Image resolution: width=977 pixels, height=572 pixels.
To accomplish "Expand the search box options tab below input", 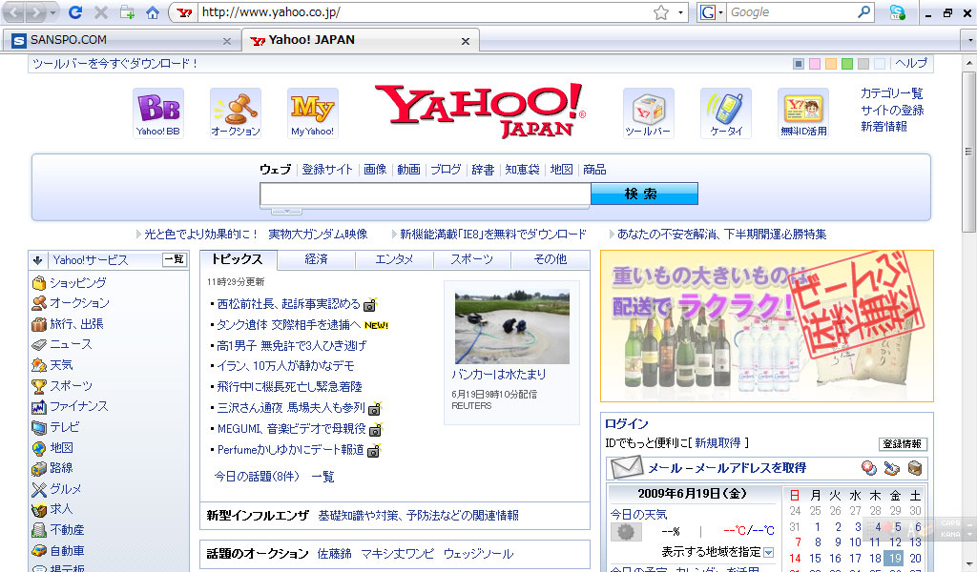I will tap(286, 212).
